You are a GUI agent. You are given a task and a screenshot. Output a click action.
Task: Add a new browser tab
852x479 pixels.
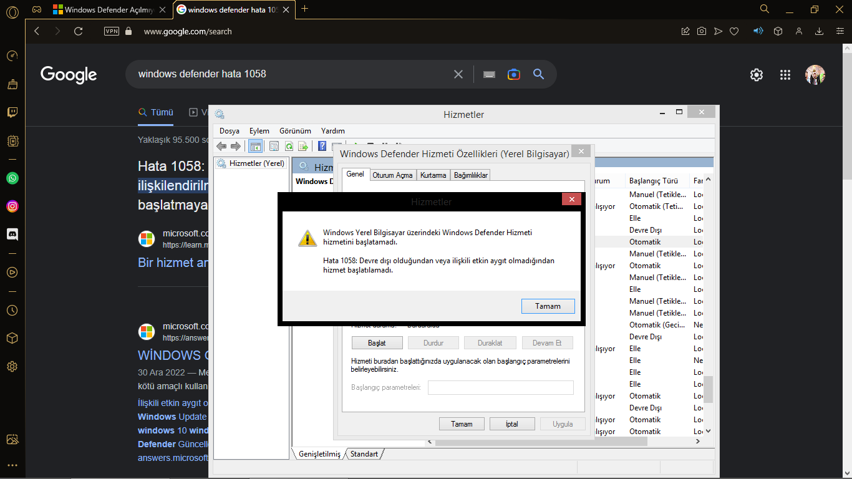point(304,9)
